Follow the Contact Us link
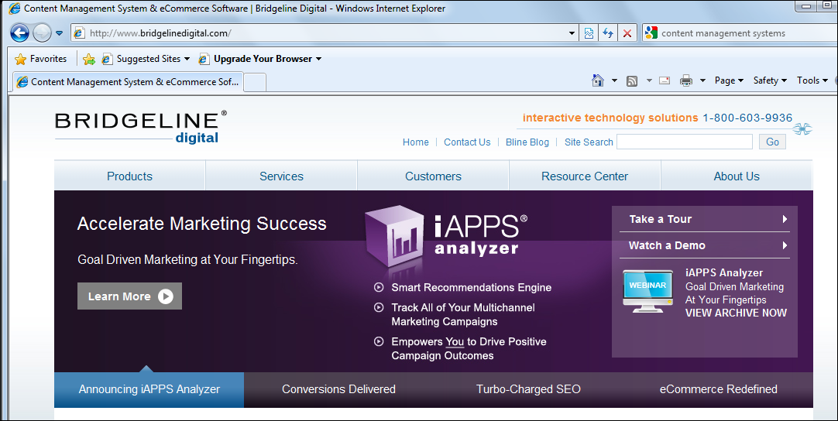This screenshot has height=421, width=838. [x=467, y=142]
